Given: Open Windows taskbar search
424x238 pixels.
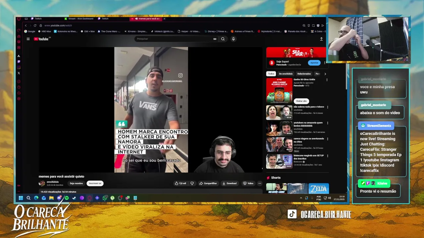Looking at the screenshot, I should (x=28, y=198).
